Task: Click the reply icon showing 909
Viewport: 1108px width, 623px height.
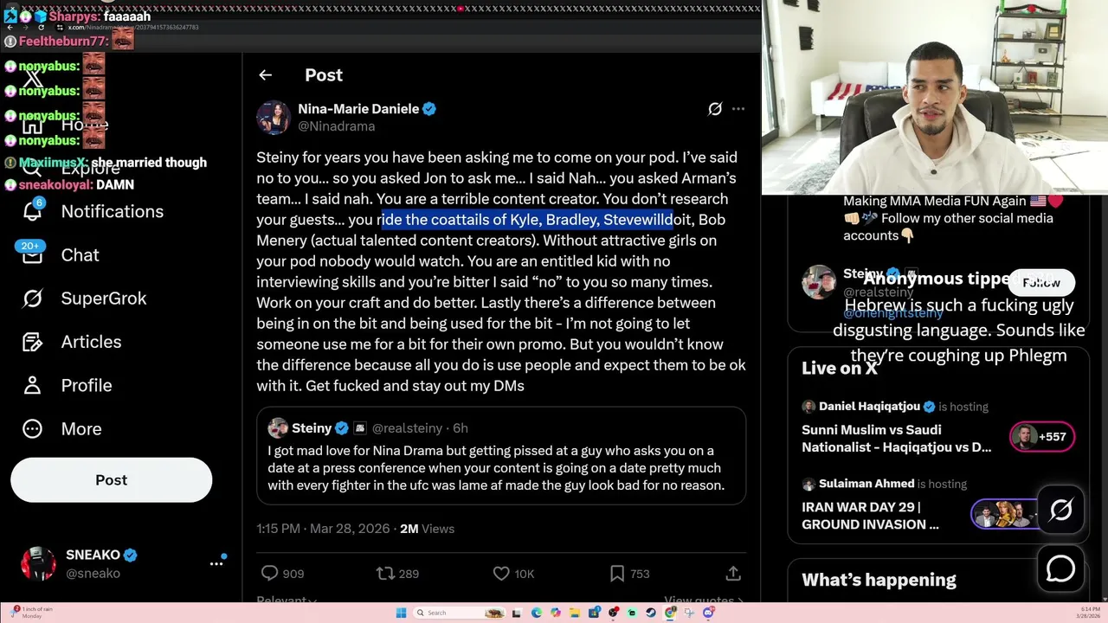Action: (x=282, y=573)
